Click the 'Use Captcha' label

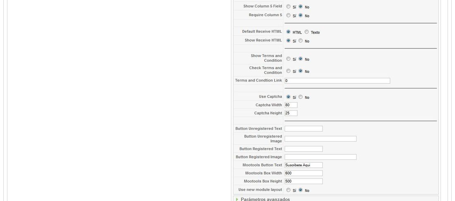point(270,97)
